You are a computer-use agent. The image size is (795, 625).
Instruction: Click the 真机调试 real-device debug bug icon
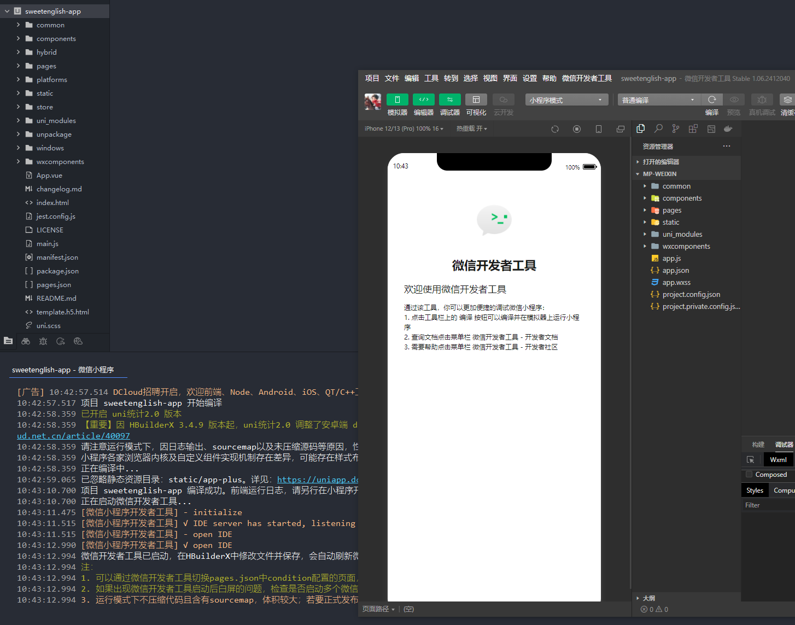point(762,100)
